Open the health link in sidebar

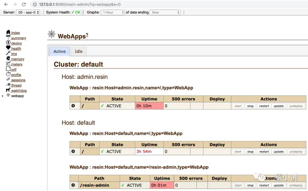(x=16, y=48)
